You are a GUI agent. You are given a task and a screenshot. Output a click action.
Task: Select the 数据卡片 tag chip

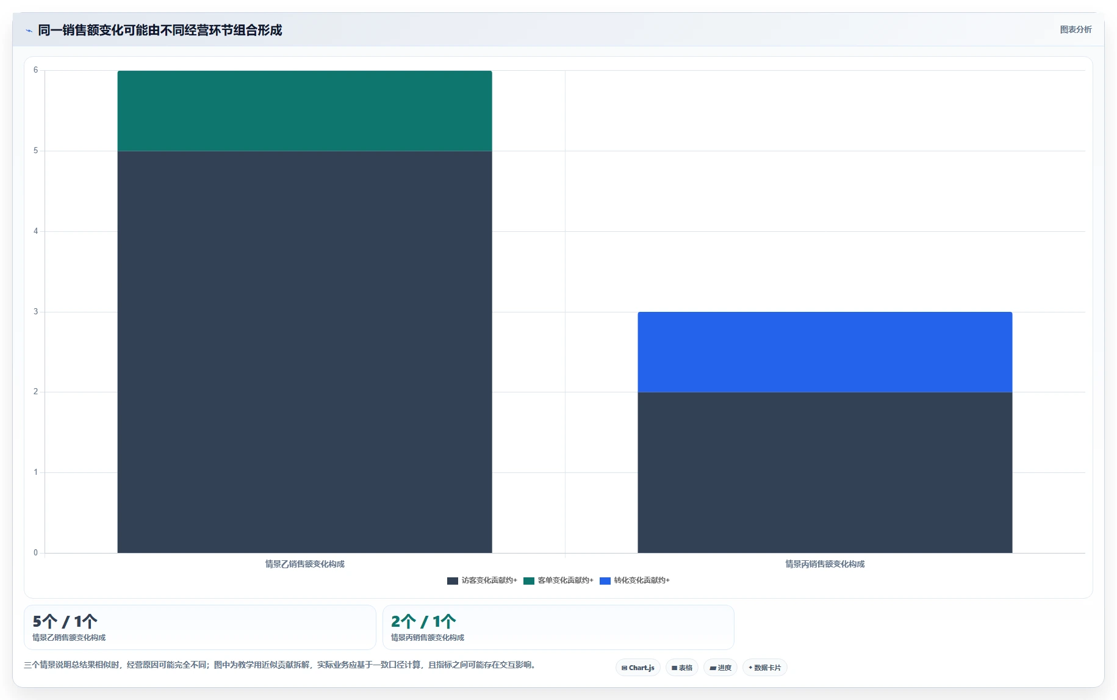(x=765, y=668)
